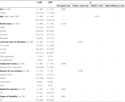The image size is (125, 102).
Task: Select the Divorced CWP value 28 (17.2)
Action: pos(50,35)
